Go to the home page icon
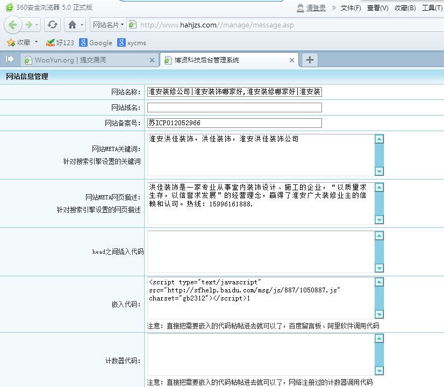Viewport: 444px width, 387px height. click(x=72, y=25)
